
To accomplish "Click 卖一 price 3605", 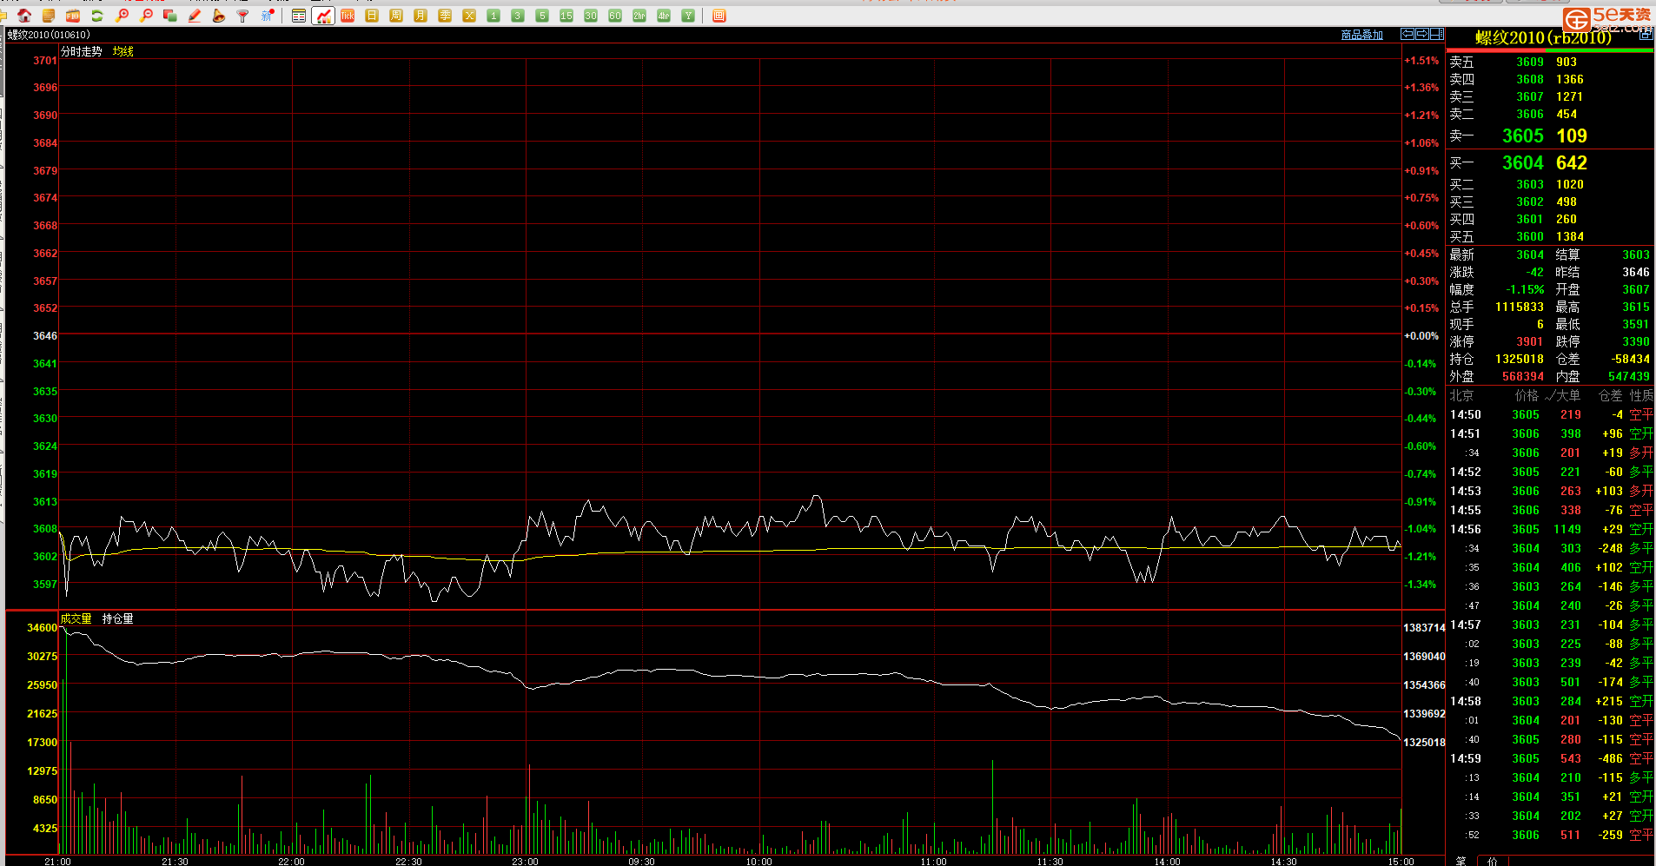I will coord(1523,136).
